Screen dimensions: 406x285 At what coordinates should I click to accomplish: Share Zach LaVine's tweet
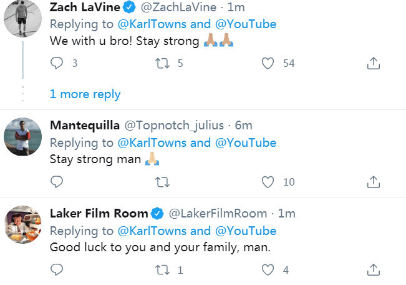(x=374, y=63)
